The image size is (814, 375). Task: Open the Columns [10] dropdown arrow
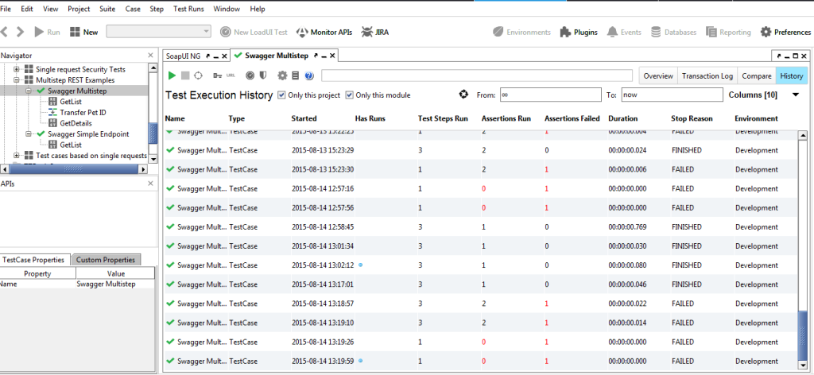point(795,95)
